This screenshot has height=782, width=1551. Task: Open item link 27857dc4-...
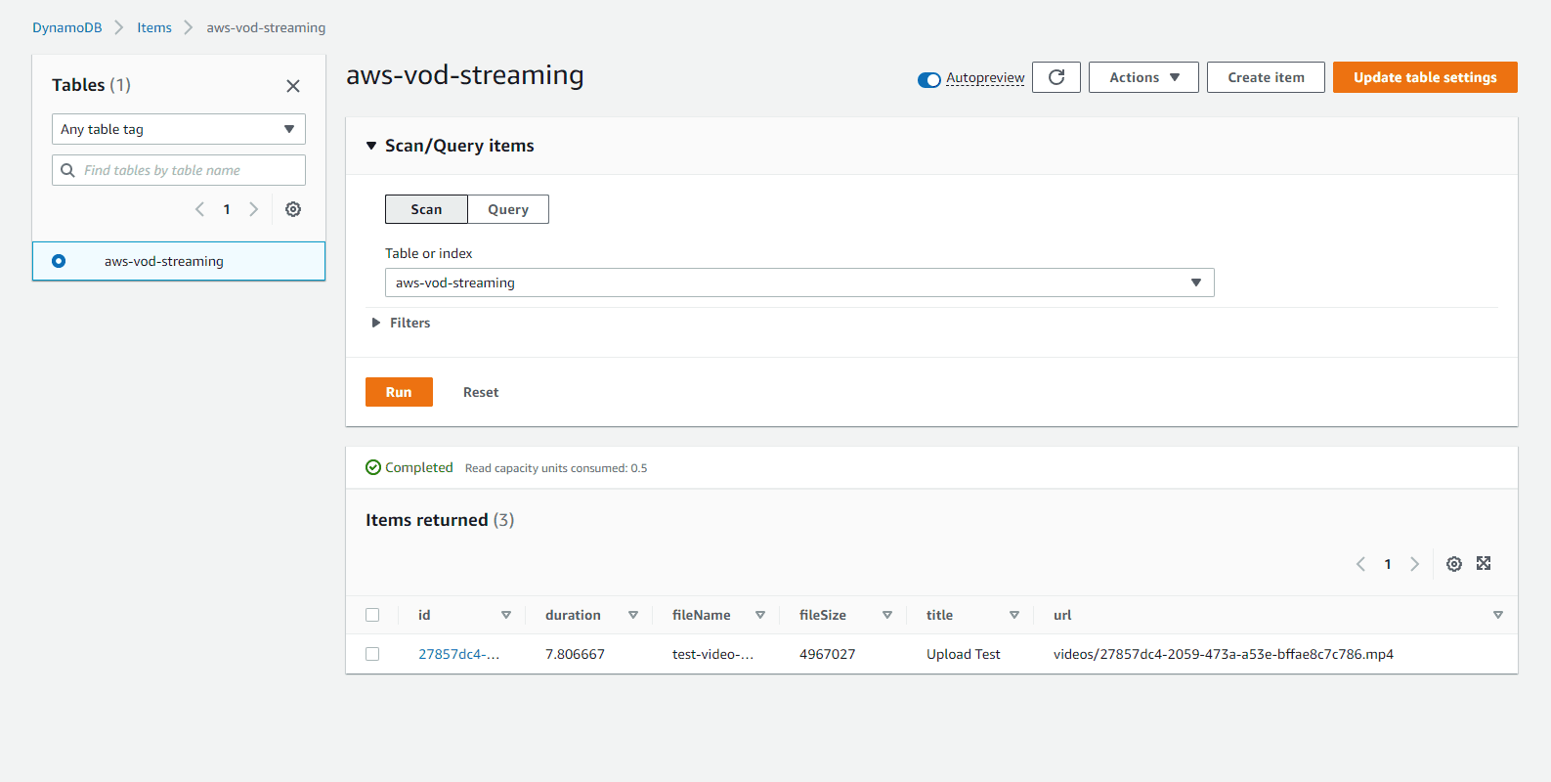(459, 654)
